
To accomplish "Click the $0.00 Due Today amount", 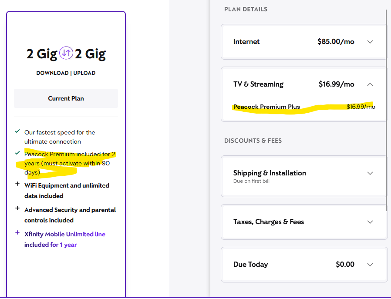I will pos(345,264).
